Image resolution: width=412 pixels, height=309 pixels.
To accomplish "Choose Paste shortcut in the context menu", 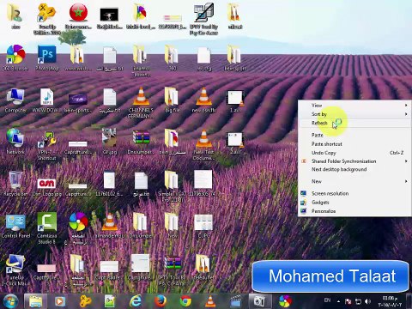I will [354, 144].
